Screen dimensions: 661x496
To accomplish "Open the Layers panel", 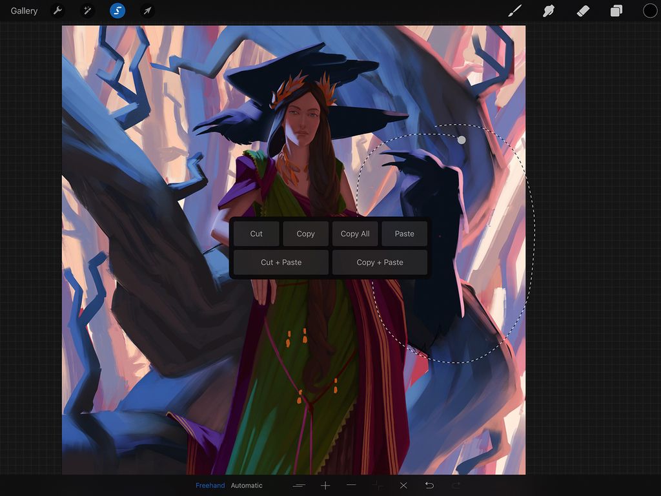I will click(x=616, y=10).
